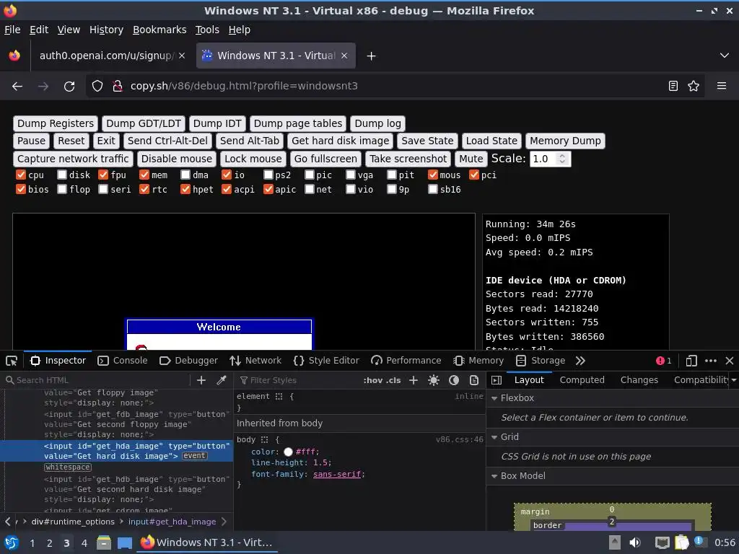The image size is (739, 554).
Task: Uncheck the cpu log checkbox
Action: click(21, 175)
